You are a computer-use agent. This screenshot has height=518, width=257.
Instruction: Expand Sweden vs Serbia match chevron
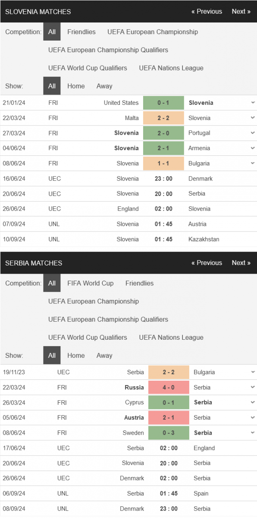click(252, 433)
